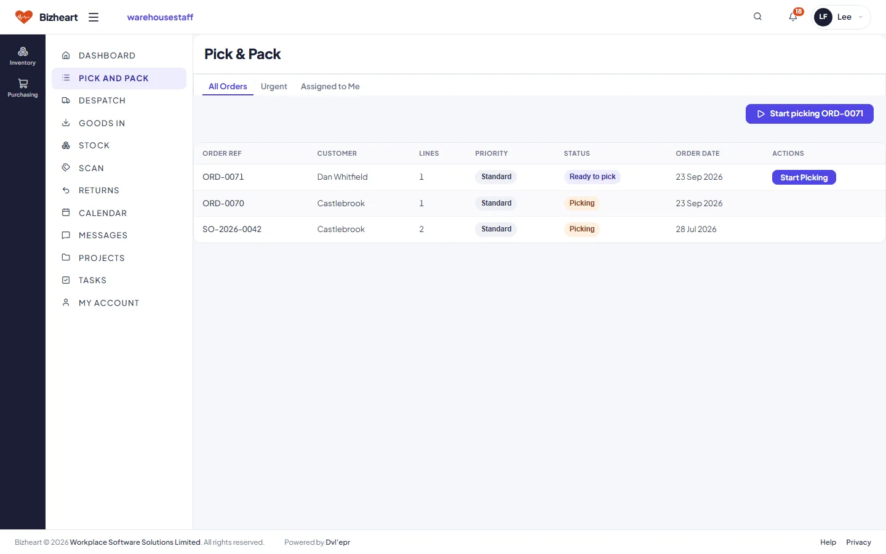Switch to the Urgent tab
Screen dimensions: 886x554
pyautogui.click(x=274, y=87)
